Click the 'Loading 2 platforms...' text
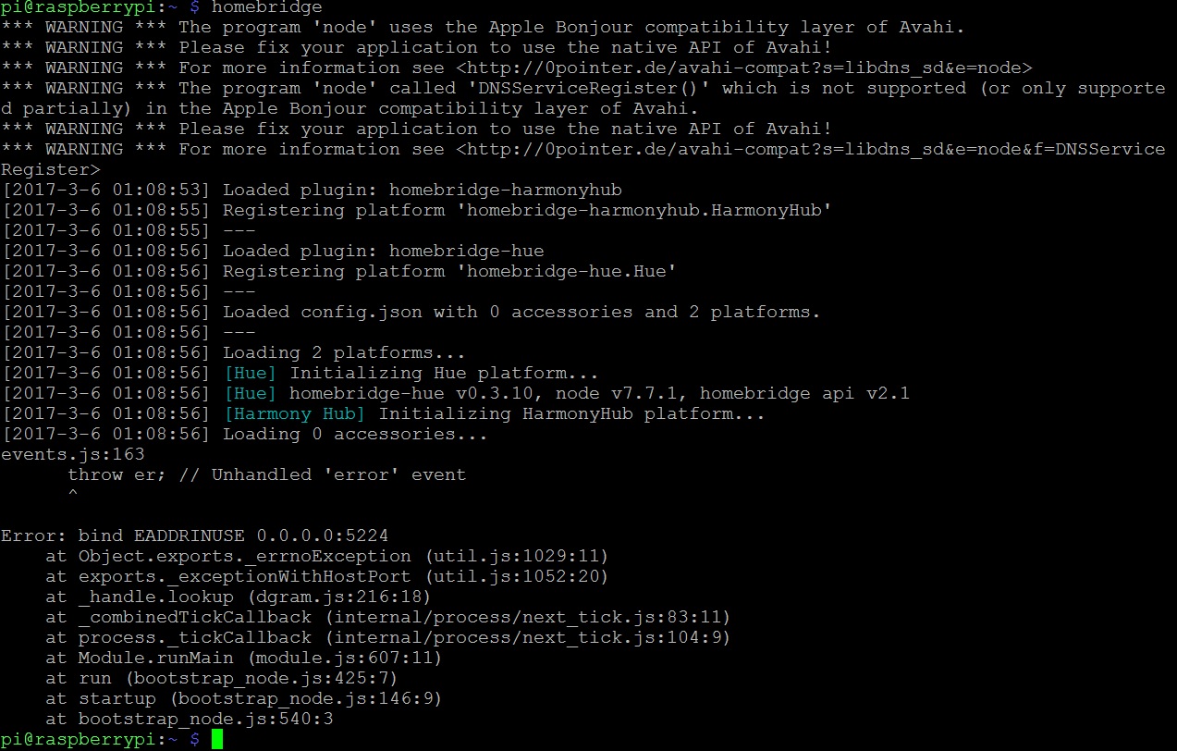 [344, 352]
